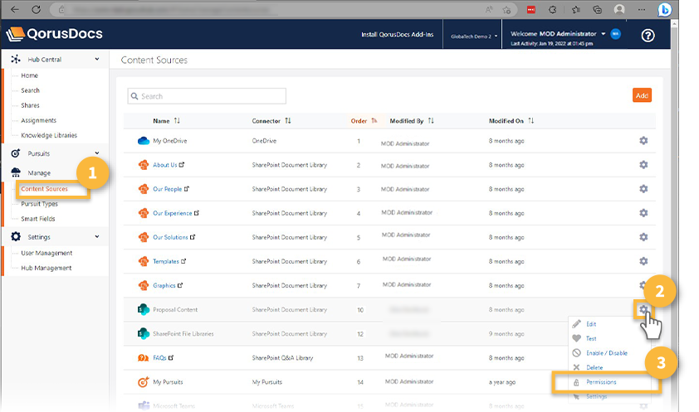Open gear menu for Our Solutions row
Image resolution: width=699 pixels, height=412 pixels.
coord(643,237)
